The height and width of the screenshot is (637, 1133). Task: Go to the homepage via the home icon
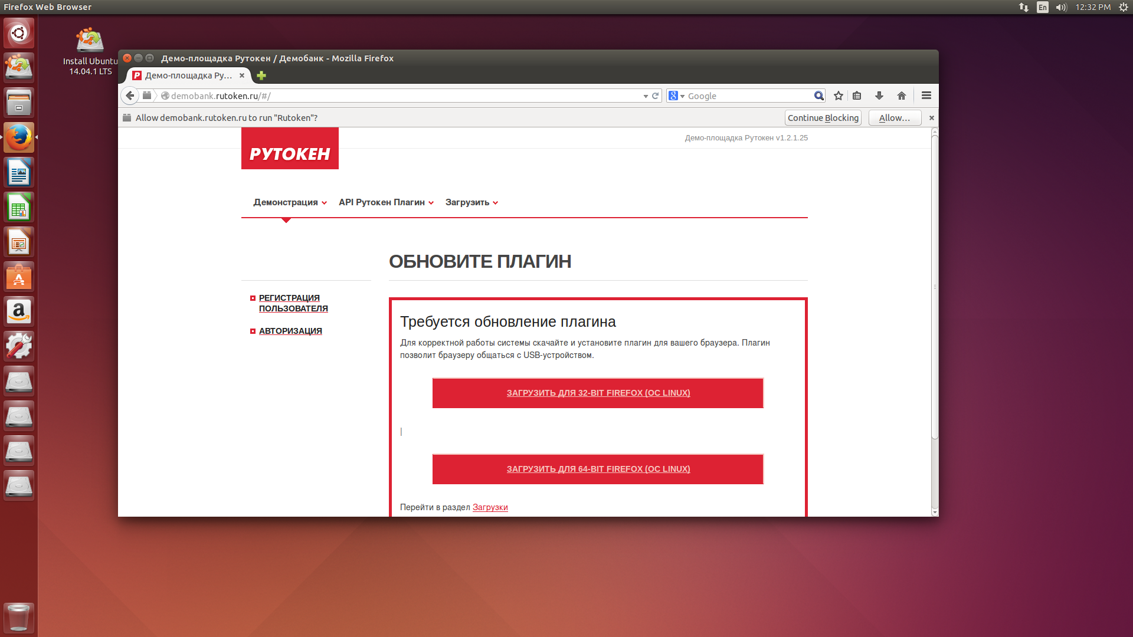click(901, 95)
